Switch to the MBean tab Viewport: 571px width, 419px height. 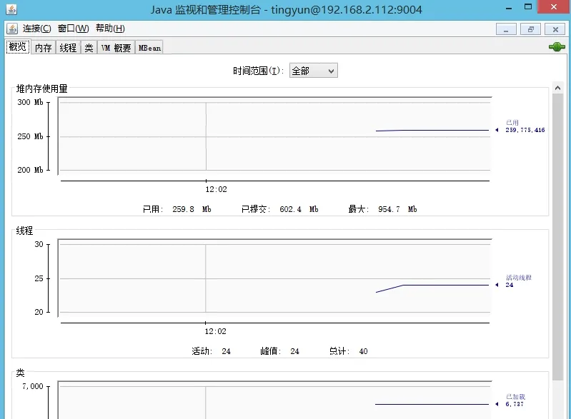click(x=149, y=48)
